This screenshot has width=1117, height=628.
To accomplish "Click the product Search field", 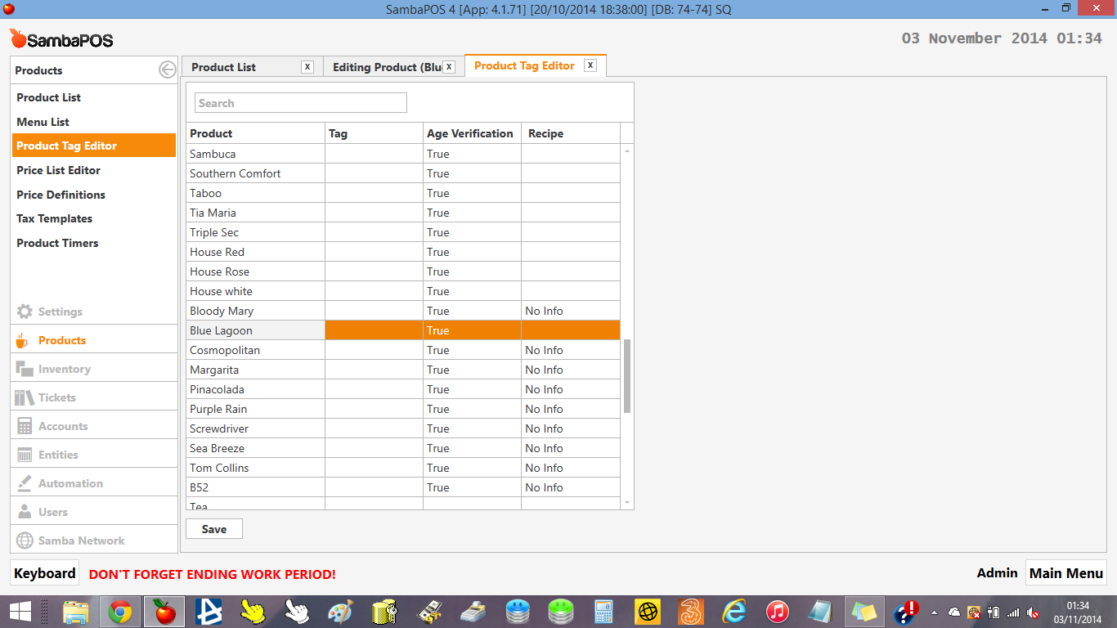I will (300, 103).
